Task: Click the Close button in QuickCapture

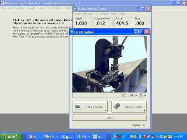Action: point(109,118)
